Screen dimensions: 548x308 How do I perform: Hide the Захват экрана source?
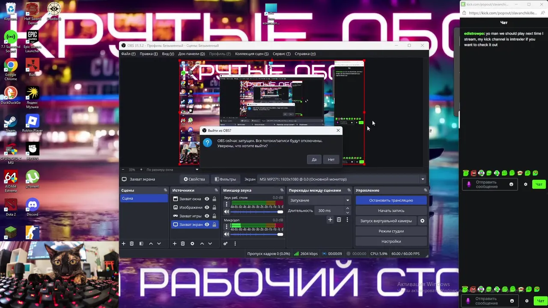point(207,224)
